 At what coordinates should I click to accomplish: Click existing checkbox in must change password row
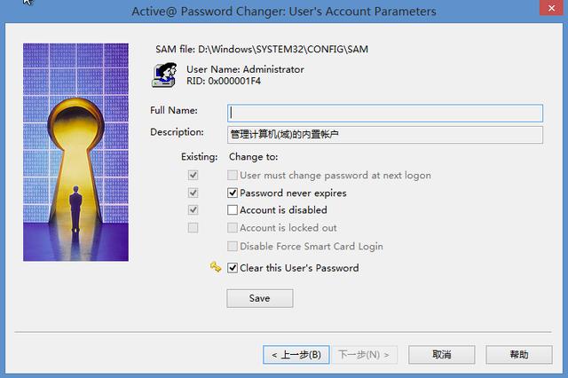[x=193, y=175]
